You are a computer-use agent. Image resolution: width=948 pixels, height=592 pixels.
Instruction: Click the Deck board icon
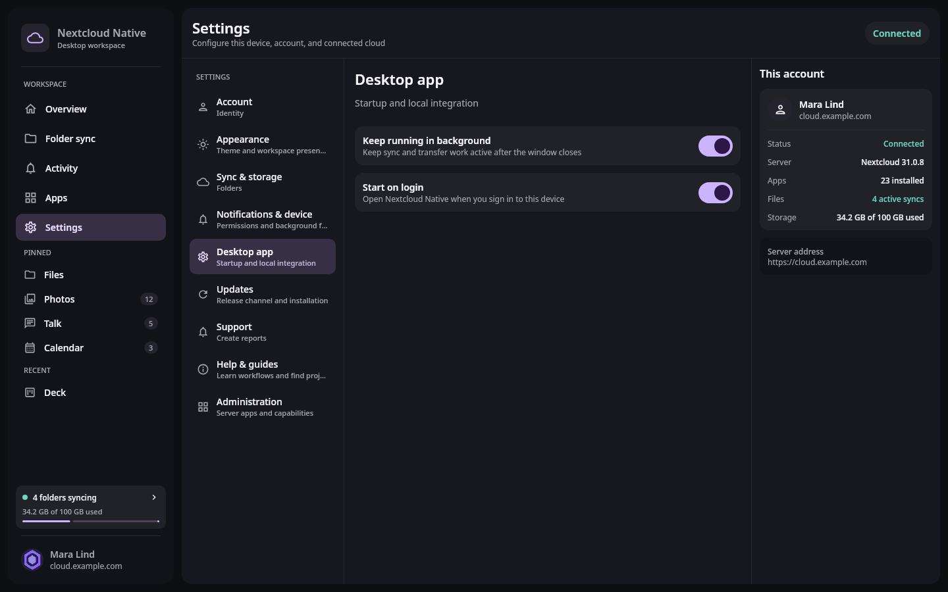point(30,393)
